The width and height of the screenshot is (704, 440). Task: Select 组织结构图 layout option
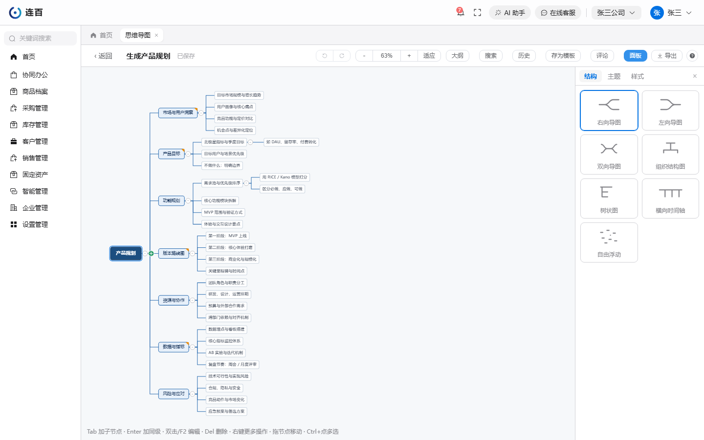coord(670,154)
